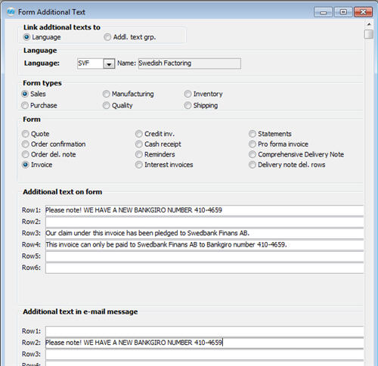Click the Form Additional Text window icon

(x=11, y=11)
